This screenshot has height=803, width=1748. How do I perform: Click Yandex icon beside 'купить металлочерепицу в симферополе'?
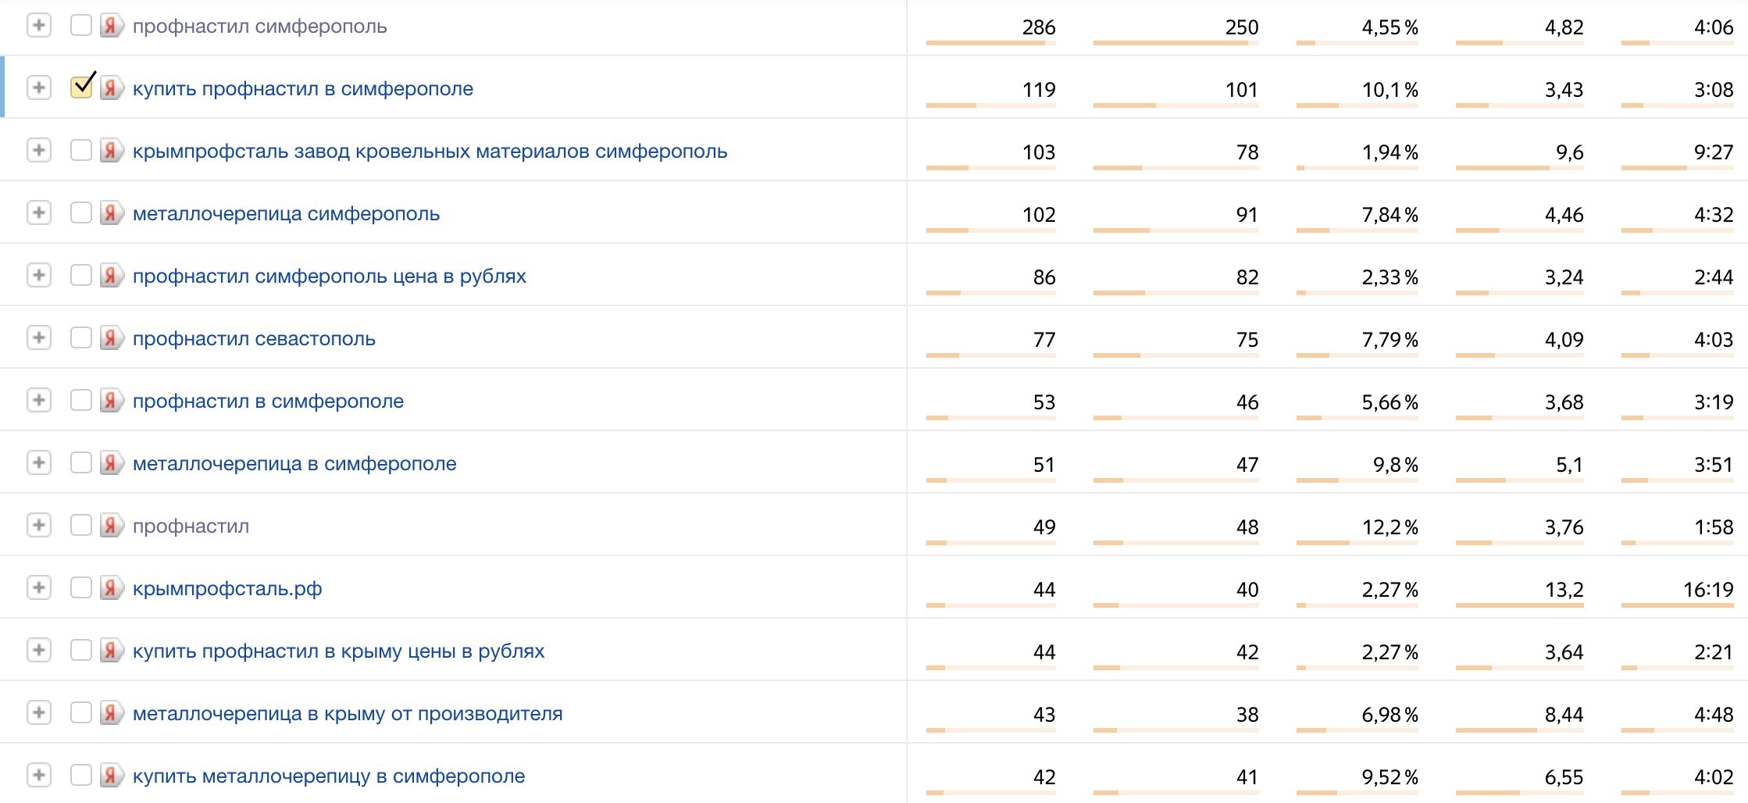pos(111,776)
